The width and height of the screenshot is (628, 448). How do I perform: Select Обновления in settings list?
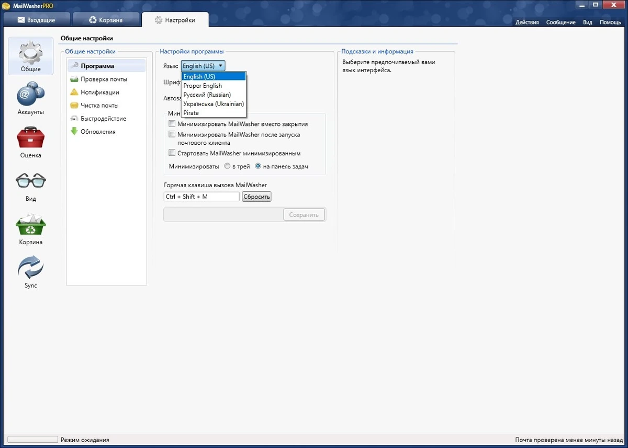[x=107, y=132]
